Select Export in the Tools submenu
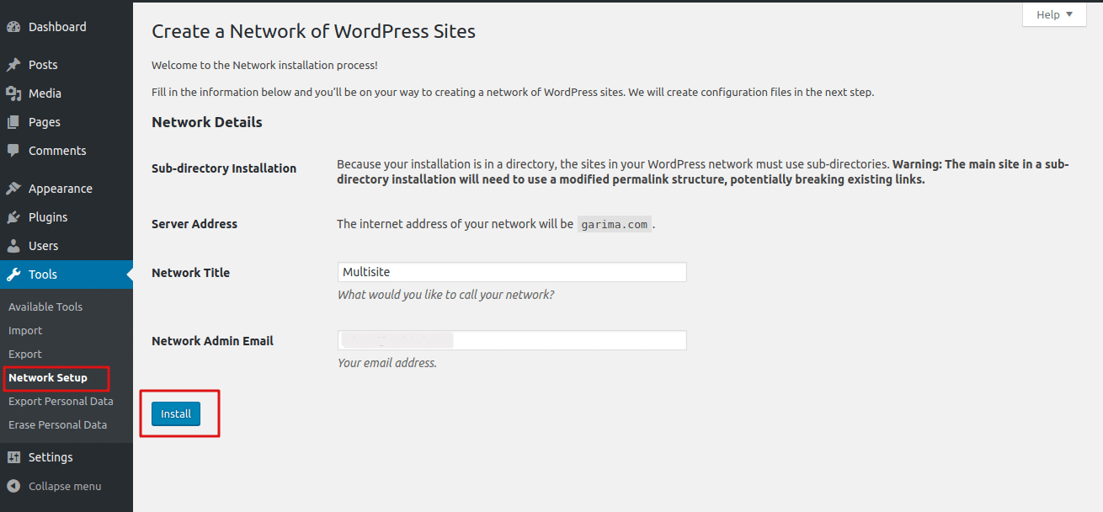 (x=25, y=354)
